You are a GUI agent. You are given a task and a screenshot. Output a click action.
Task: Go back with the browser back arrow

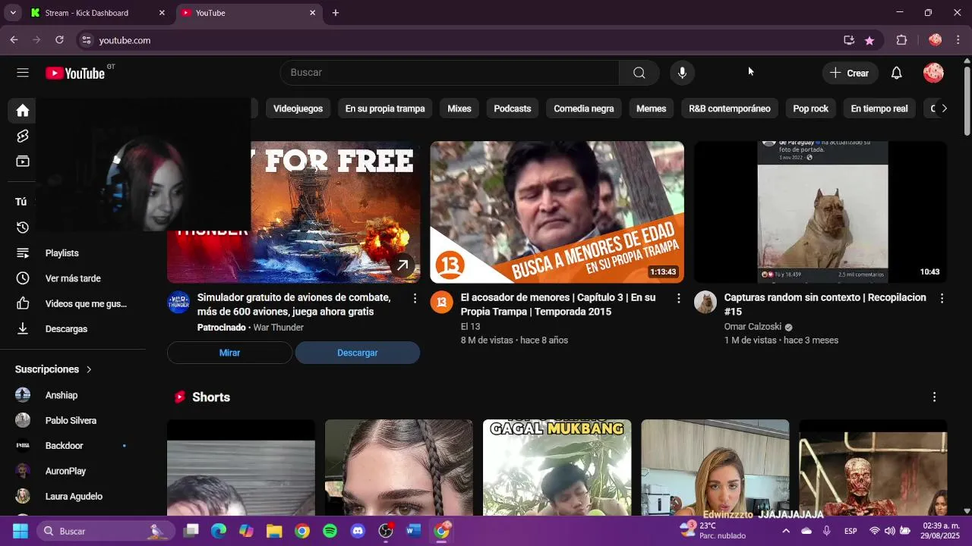click(x=14, y=40)
